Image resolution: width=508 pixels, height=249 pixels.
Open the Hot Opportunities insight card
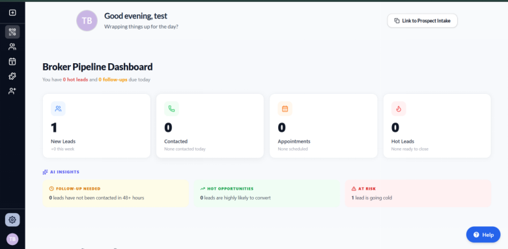click(x=266, y=194)
